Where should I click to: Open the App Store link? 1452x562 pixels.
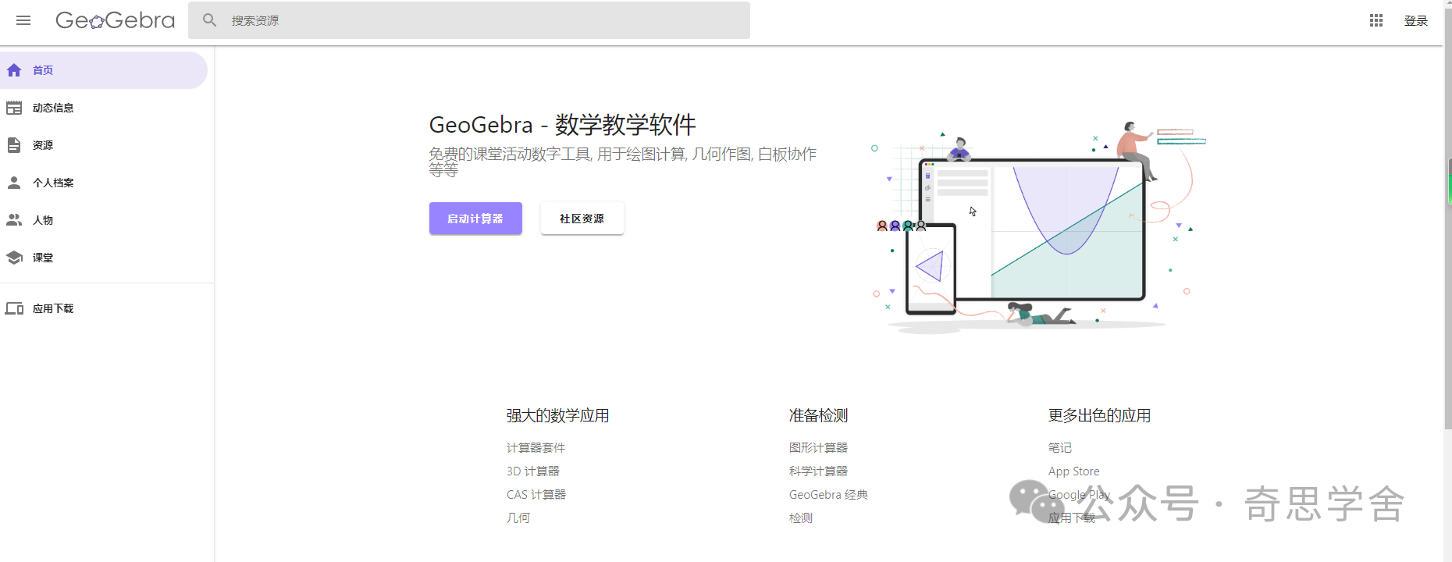1074,471
